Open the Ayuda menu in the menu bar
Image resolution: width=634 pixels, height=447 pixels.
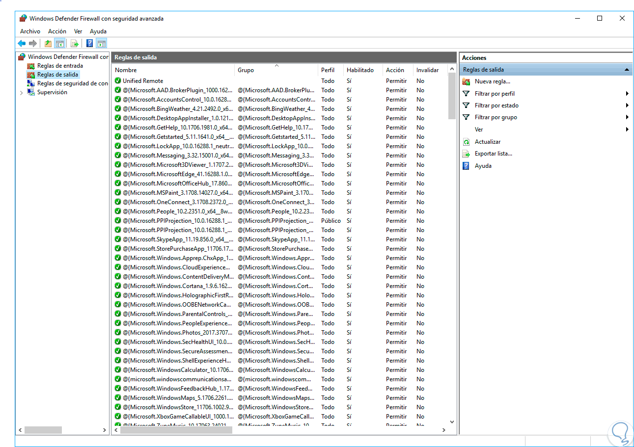point(98,31)
